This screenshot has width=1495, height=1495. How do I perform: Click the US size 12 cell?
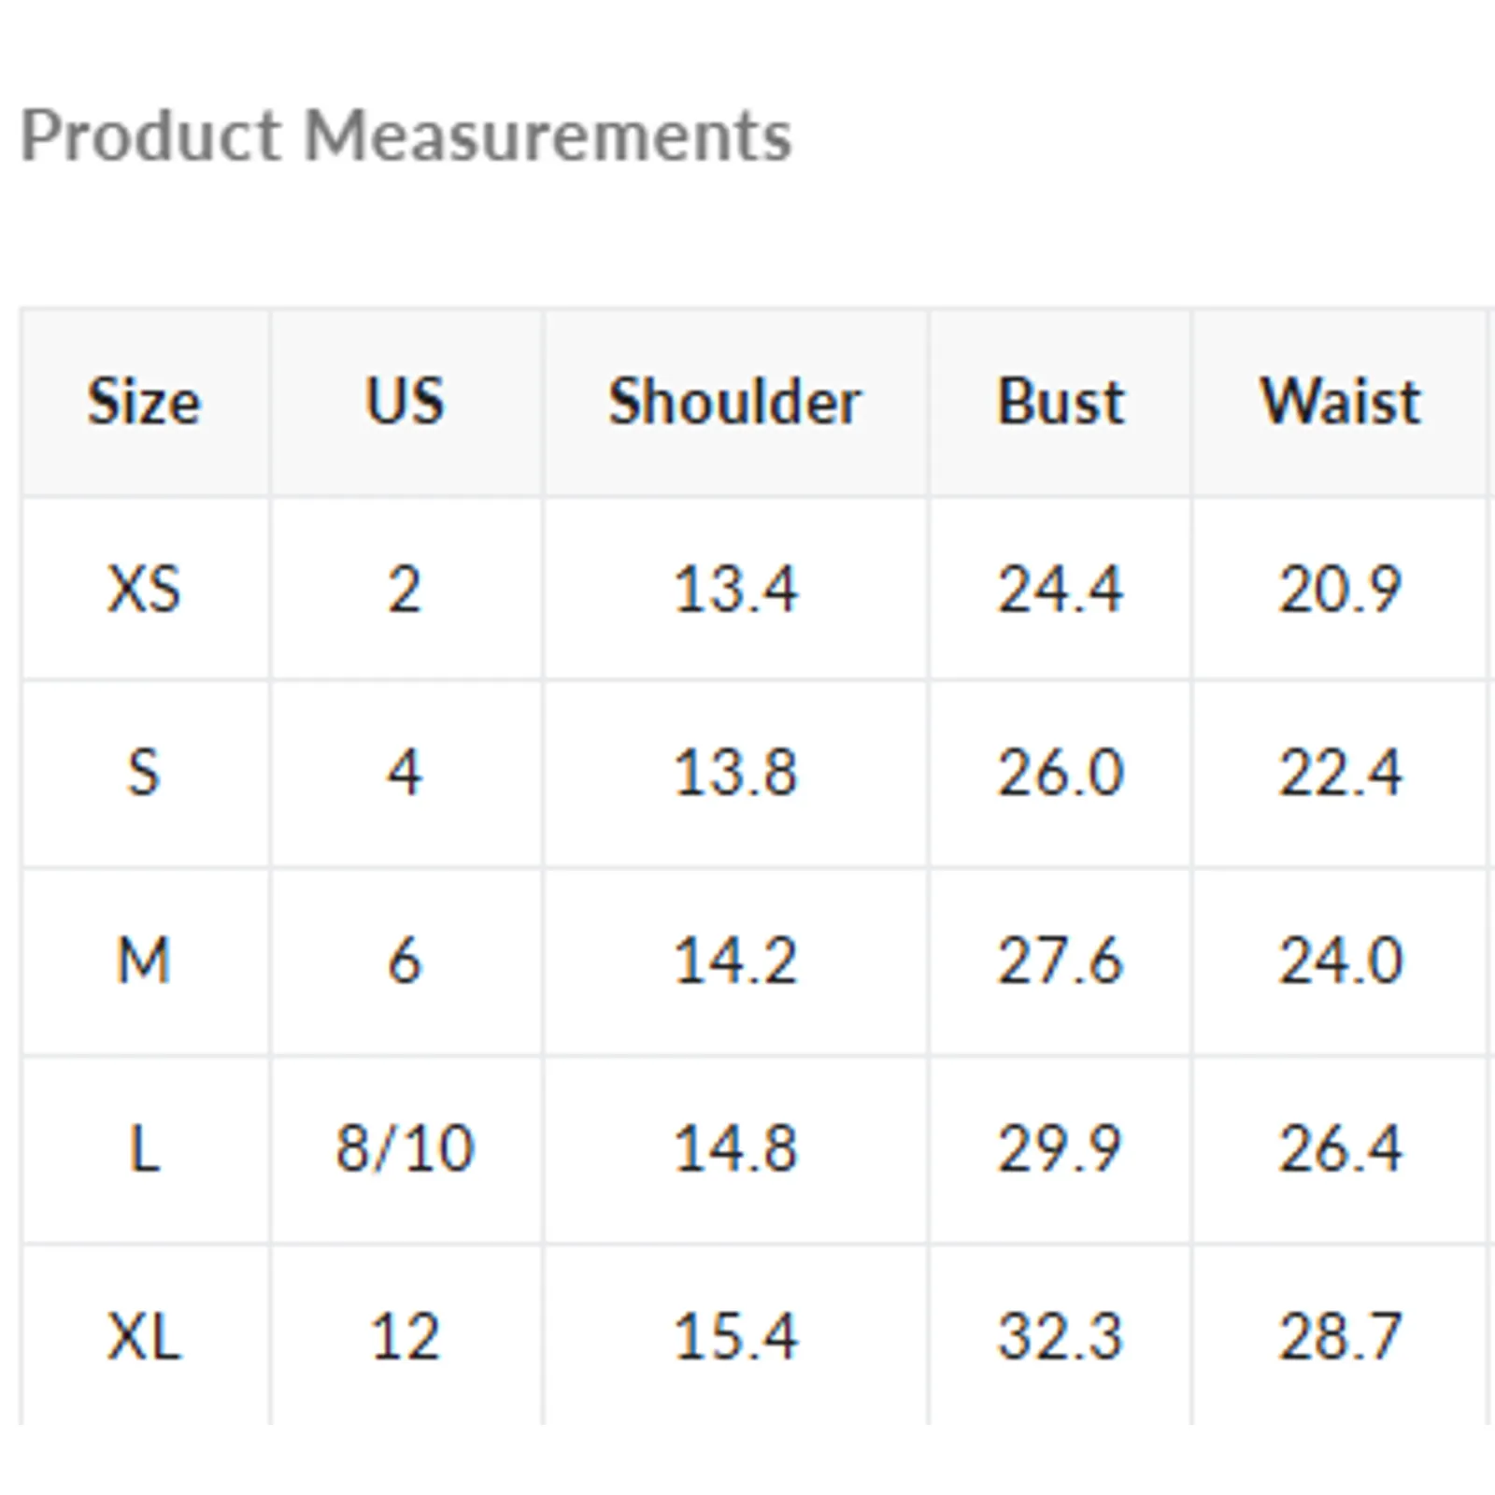click(x=405, y=1336)
